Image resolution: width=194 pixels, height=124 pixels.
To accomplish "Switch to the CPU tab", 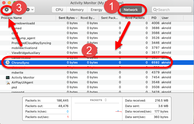I will pyautogui.click(x=59, y=10).
